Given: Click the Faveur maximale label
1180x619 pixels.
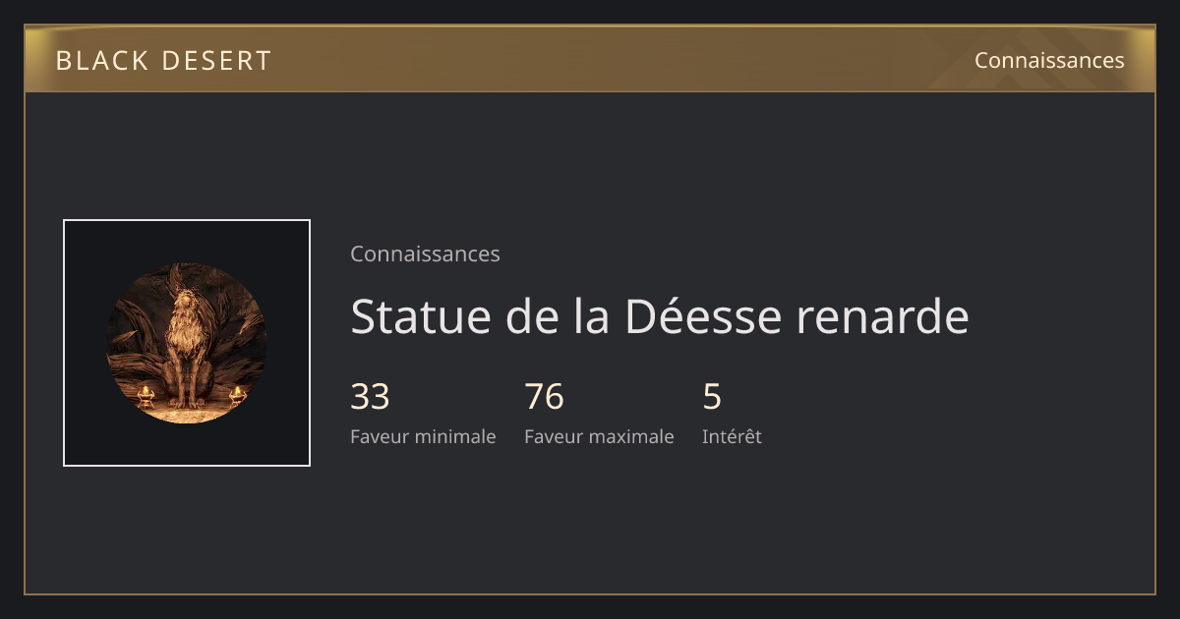Looking at the screenshot, I should tap(599, 436).
